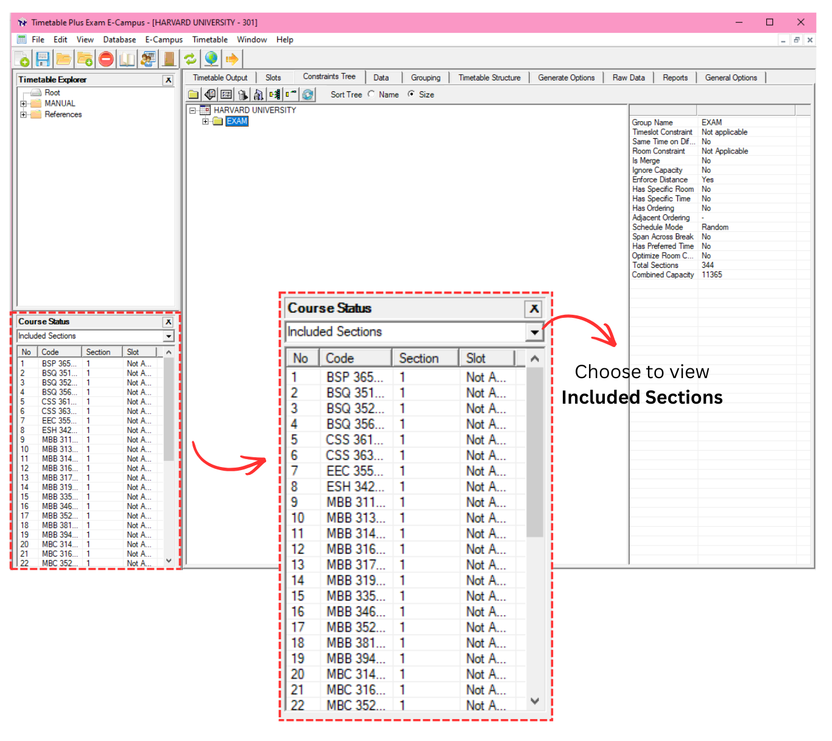Click the green circular arrows refresh icon
This screenshot has height=741, width=832.
191,59
